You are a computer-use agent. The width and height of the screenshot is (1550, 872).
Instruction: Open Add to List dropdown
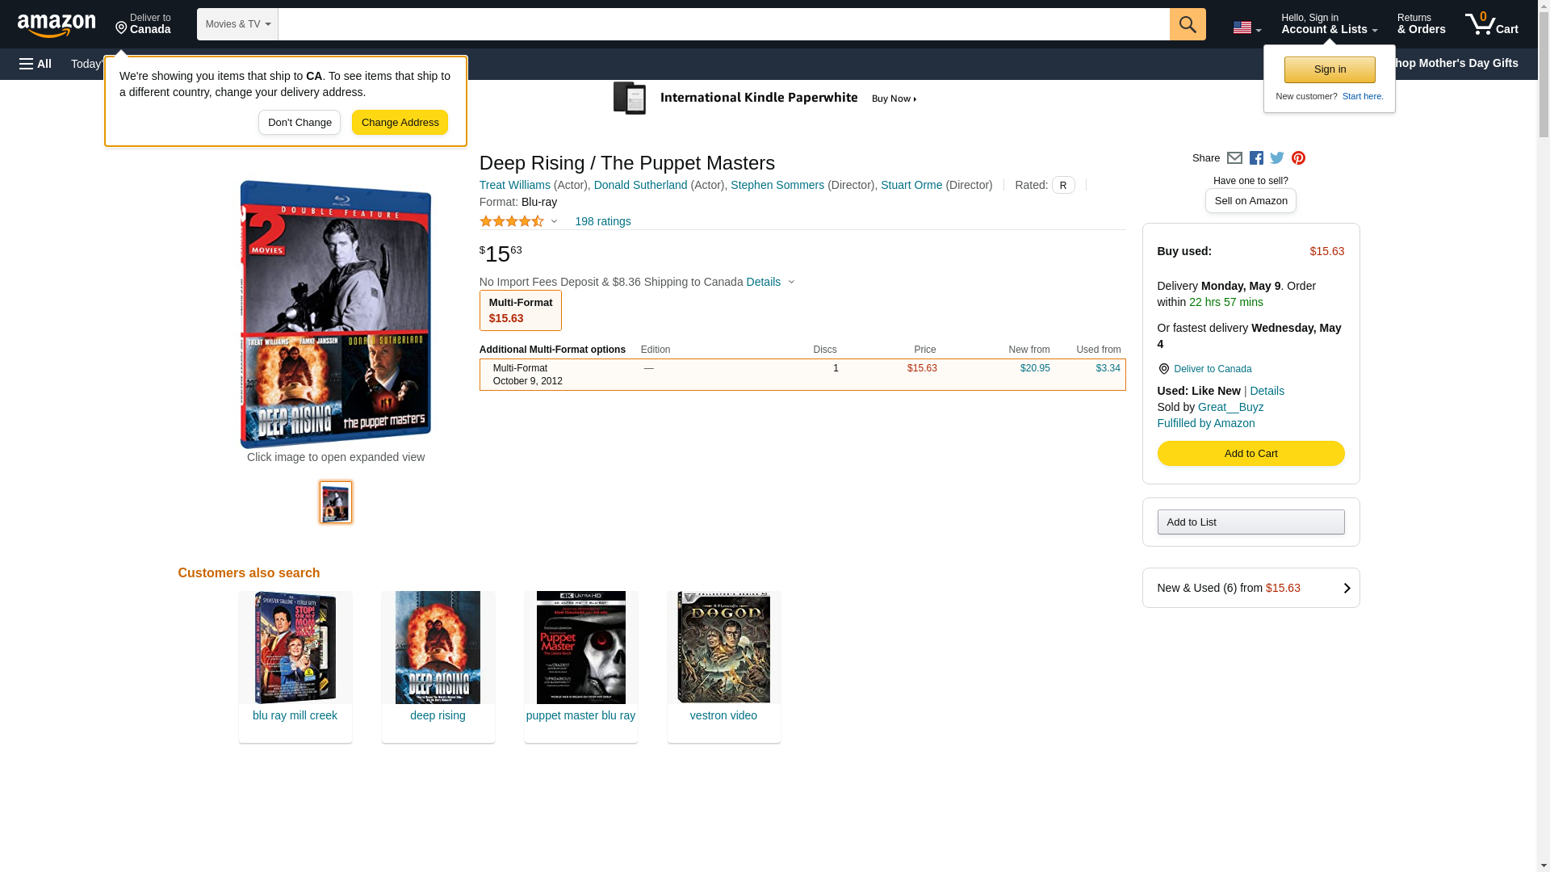coord(1250,522)
